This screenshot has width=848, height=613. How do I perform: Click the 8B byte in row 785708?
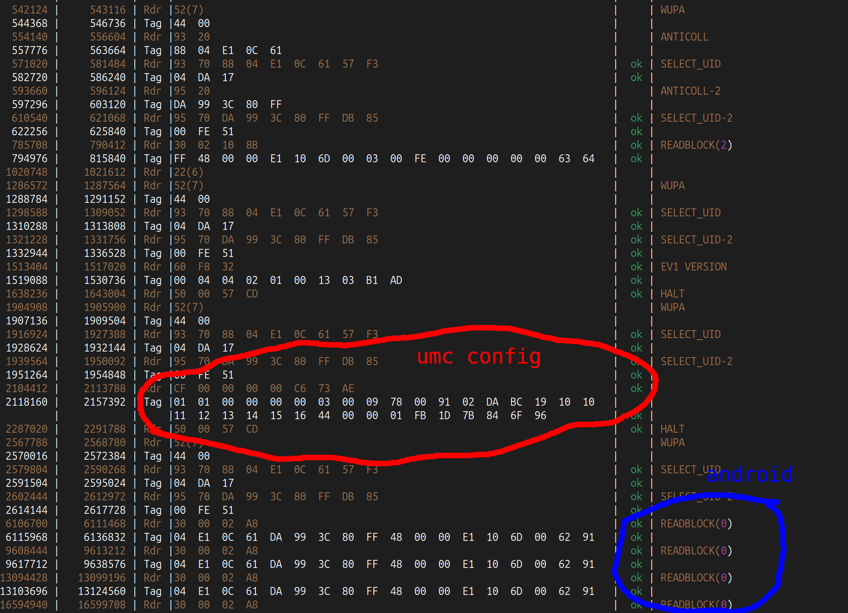(x=252, y=145)
